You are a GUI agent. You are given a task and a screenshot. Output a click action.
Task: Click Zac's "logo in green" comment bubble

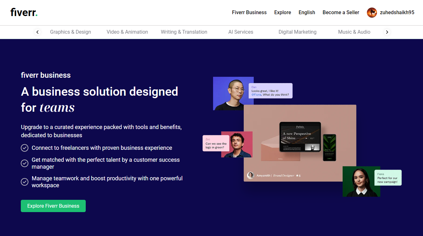click(216, 143)
